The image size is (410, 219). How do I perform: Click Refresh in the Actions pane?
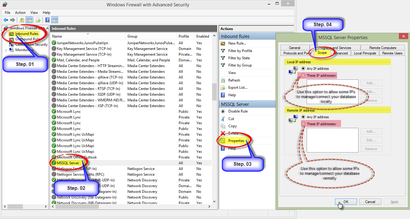(x=234, y=80)
